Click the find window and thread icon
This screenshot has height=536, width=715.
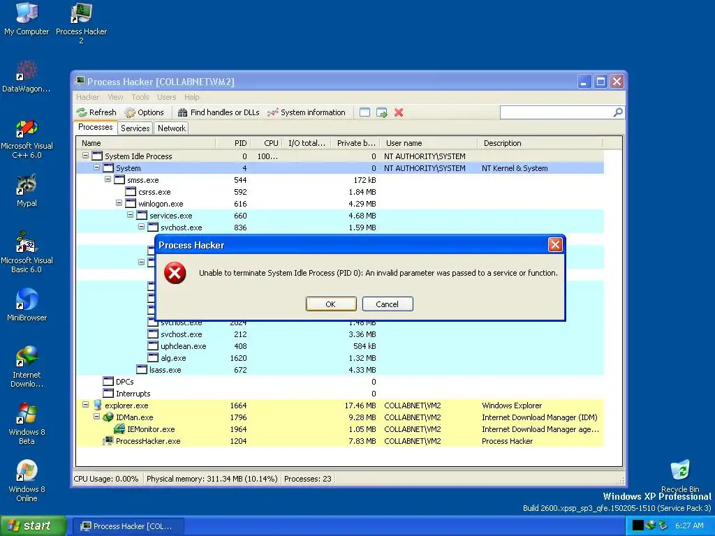382,112
